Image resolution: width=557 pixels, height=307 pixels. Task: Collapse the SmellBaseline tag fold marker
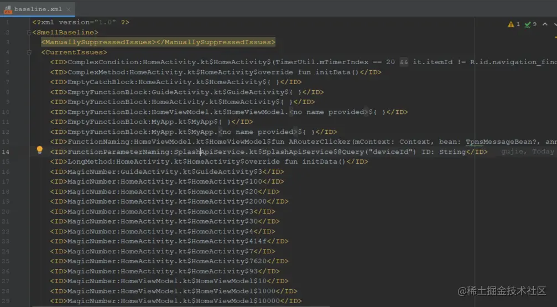(29, 32)
